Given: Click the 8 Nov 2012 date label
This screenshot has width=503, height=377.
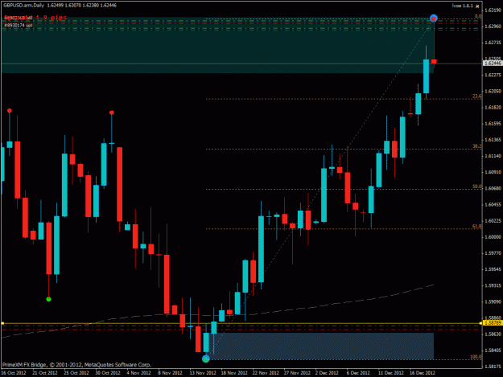Looking at the screenshot, I should tap(170, 373).
